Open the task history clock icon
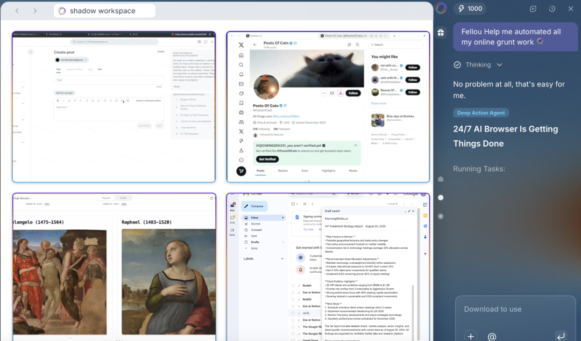Viewport: 581px width, 341px height. (552, 9)
